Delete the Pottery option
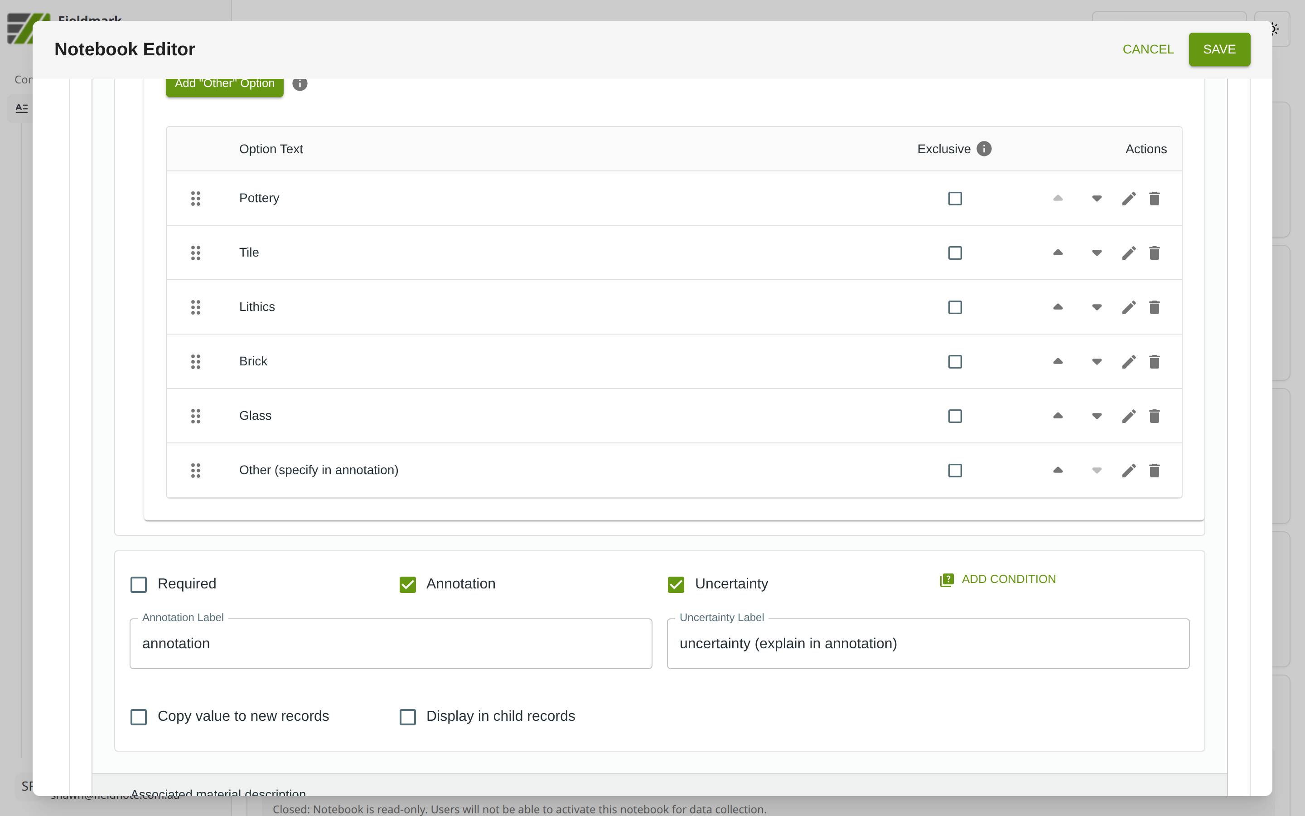Image resolution: width=1305 pixels, height=816 pixels. coord(1154,199)
